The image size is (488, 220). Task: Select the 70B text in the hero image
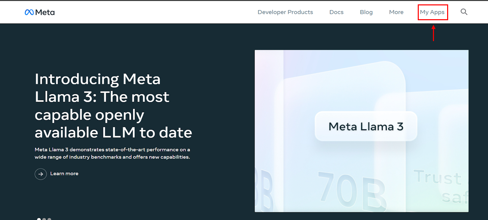[x=352, y=190]
